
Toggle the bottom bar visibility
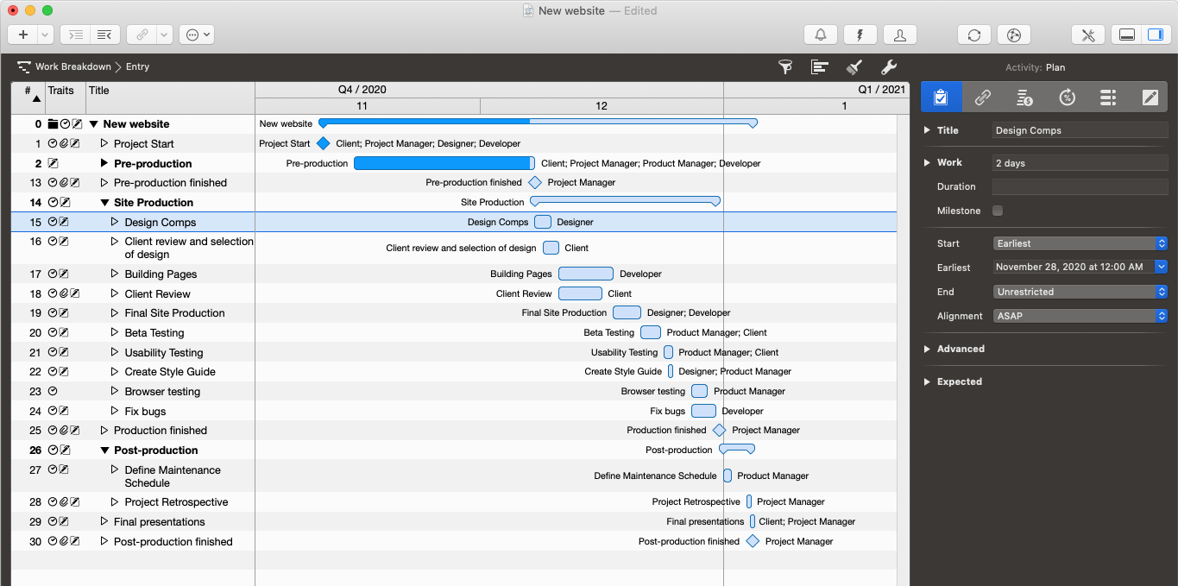(1127, 35)
